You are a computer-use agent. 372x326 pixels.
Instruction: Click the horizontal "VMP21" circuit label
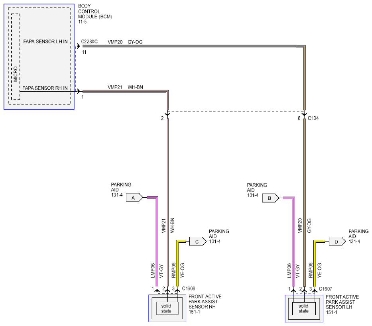tap(115, 87)
